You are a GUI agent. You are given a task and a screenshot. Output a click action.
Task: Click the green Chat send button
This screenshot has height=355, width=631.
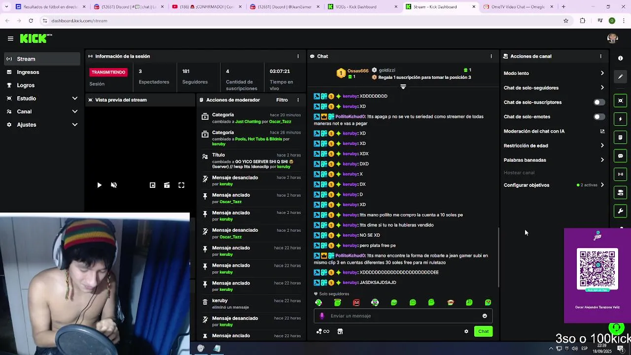(483, 331)
